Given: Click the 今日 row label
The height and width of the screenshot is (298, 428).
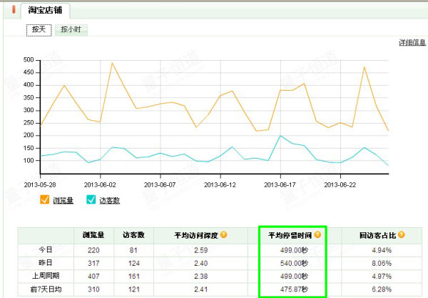Looking at the screenshot, I should 46,249.
